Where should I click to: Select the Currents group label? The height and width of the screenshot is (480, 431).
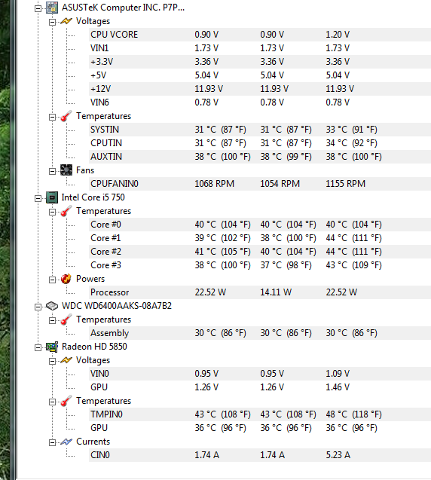[93, 442]
